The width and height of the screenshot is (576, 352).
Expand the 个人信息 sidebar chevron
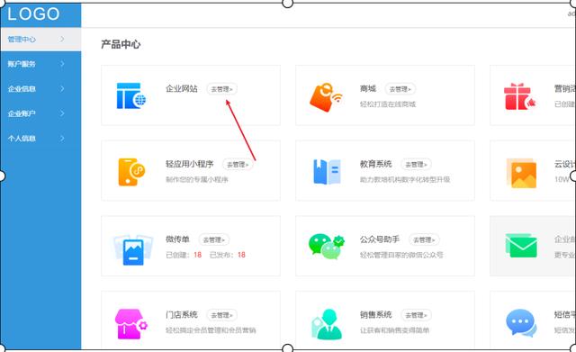pyautogui.click(x=62, y=138)
